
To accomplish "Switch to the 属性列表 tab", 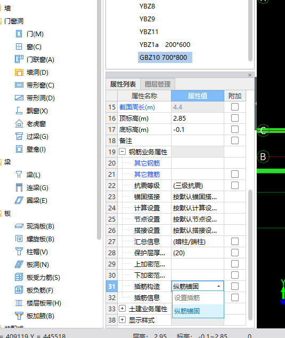I will [123, 84].
